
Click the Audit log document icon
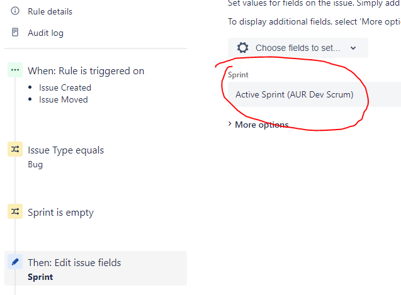[x=15, y=32]
